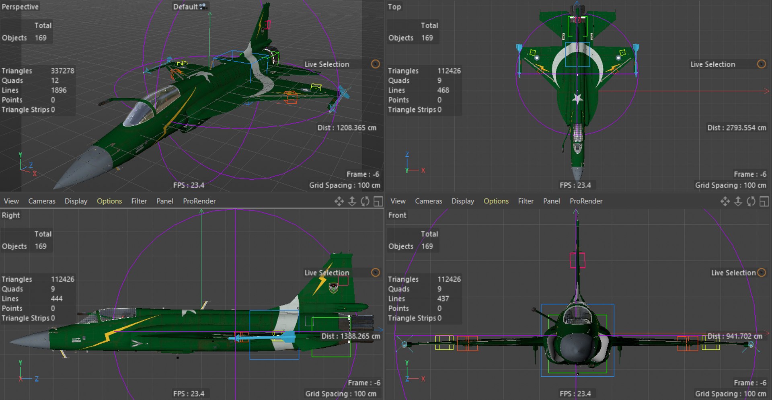
Task: Select the gray nose cone in Right viewport
Action: click(x=30, y=340)
